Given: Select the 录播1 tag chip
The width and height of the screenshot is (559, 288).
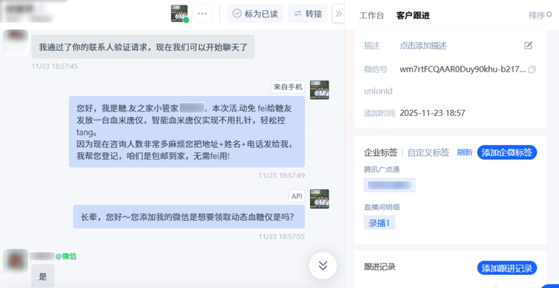Looking at the screenshot, I should pyautogui.click(x=379, y=223).
